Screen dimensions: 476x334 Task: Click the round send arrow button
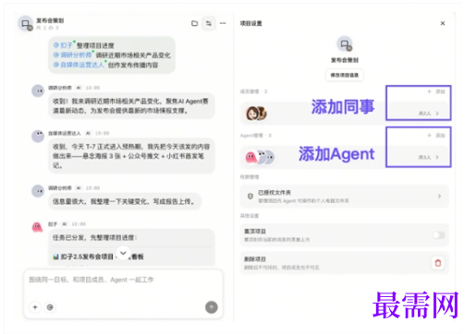tap(212, 307)
